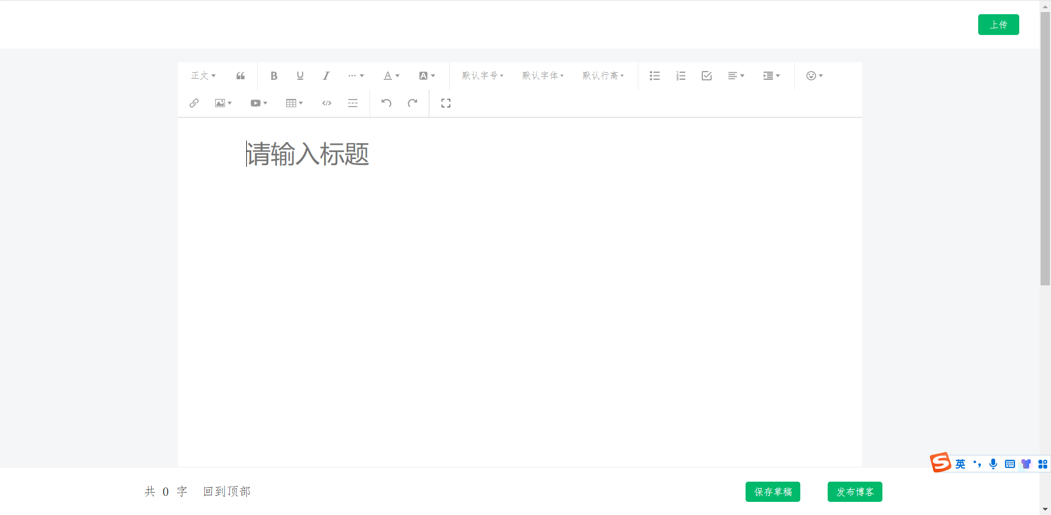
Task: Click the page vertical scrollbar thumb
Action: coord(1045,149)
